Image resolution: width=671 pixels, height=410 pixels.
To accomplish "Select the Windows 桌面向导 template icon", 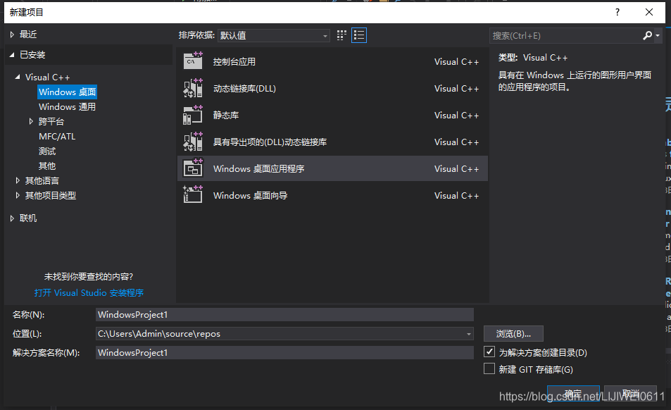I will (x=193, y=195).
